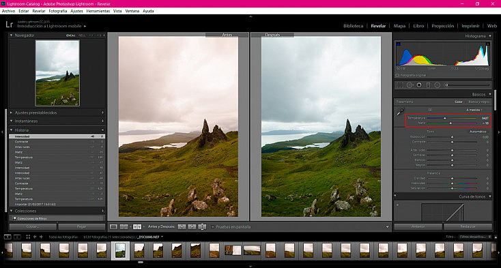Open grid view from filmstrip bar

[28, 237]
